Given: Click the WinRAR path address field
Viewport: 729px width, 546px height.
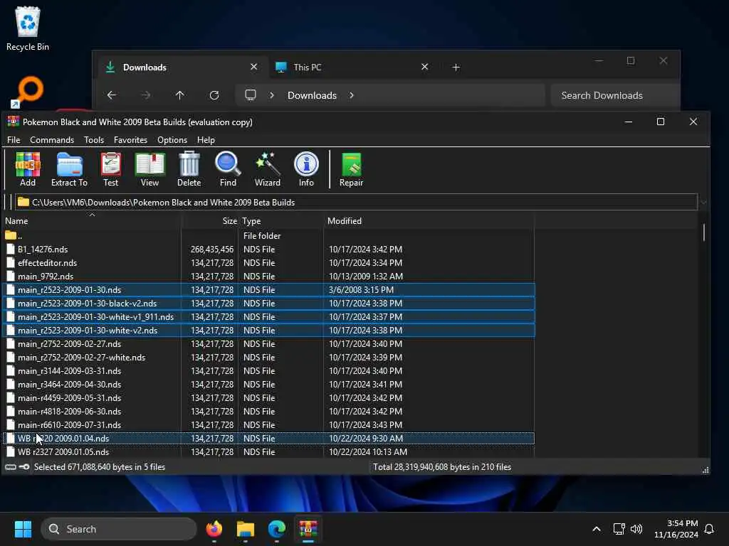Looking at the screenshot, I should click(356, 203).
